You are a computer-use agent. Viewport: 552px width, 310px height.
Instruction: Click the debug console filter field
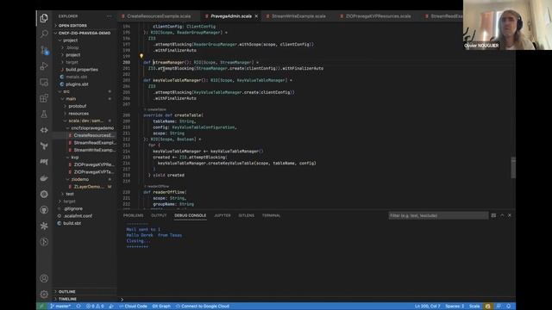(438, 215)
